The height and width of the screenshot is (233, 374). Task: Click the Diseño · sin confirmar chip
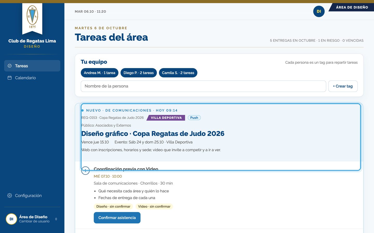click(113, 207)
